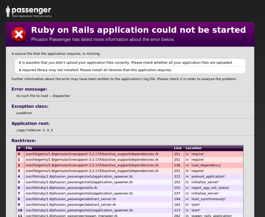Click the 'Ruby on Rails application could not be started' heading

coord(138,30)
